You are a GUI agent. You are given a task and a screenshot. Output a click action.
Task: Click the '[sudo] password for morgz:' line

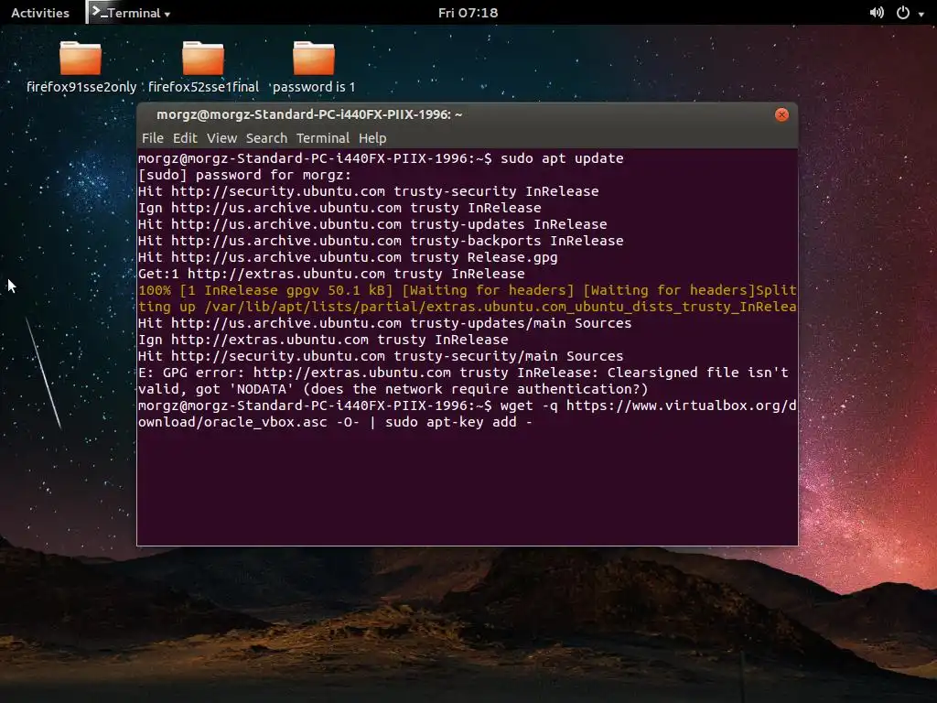tap(244, 175)
